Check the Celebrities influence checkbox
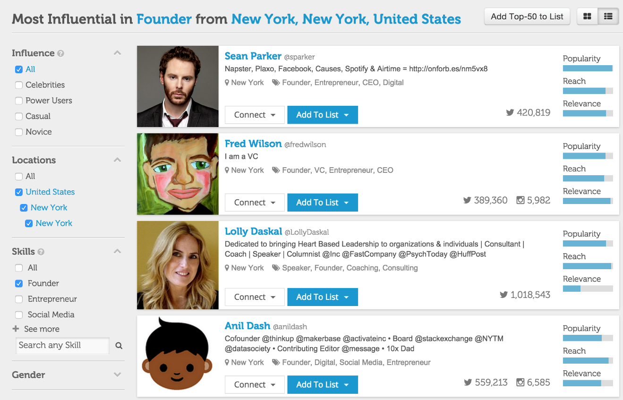The image size is (623, 400). (x=19, y=85)
